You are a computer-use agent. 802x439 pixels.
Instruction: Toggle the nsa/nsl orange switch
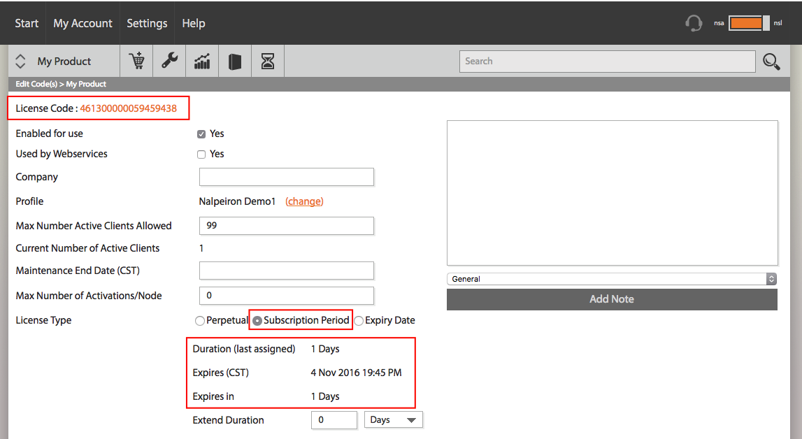pyautogui.click(x=749, y=23)
